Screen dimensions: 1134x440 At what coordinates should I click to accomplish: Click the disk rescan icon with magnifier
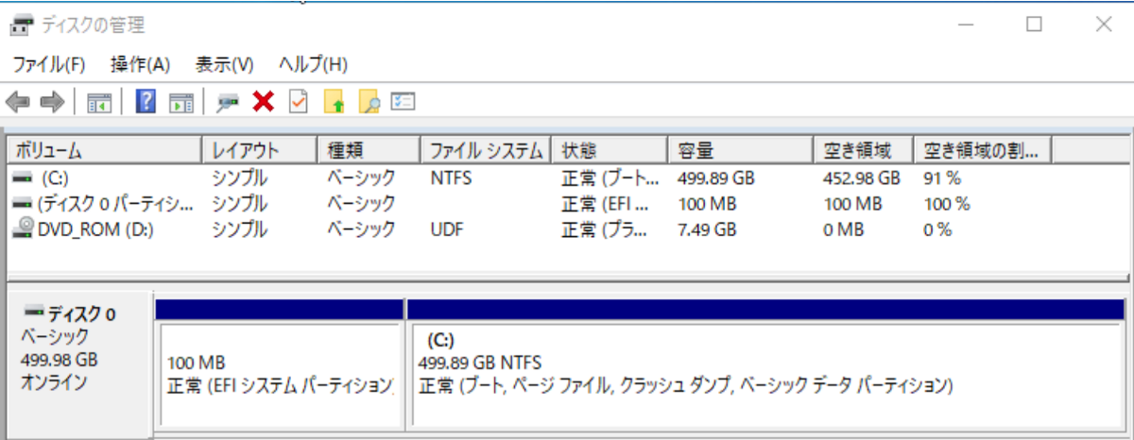coord(227,102)
